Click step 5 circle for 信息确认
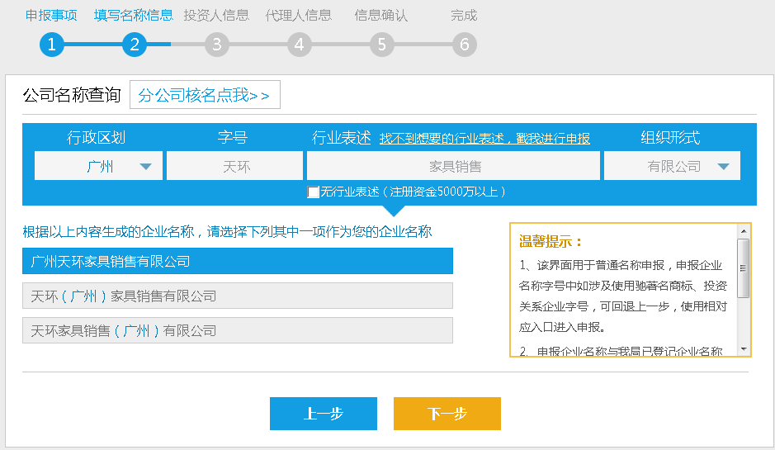775x450 pixels. tap(381, 45)
